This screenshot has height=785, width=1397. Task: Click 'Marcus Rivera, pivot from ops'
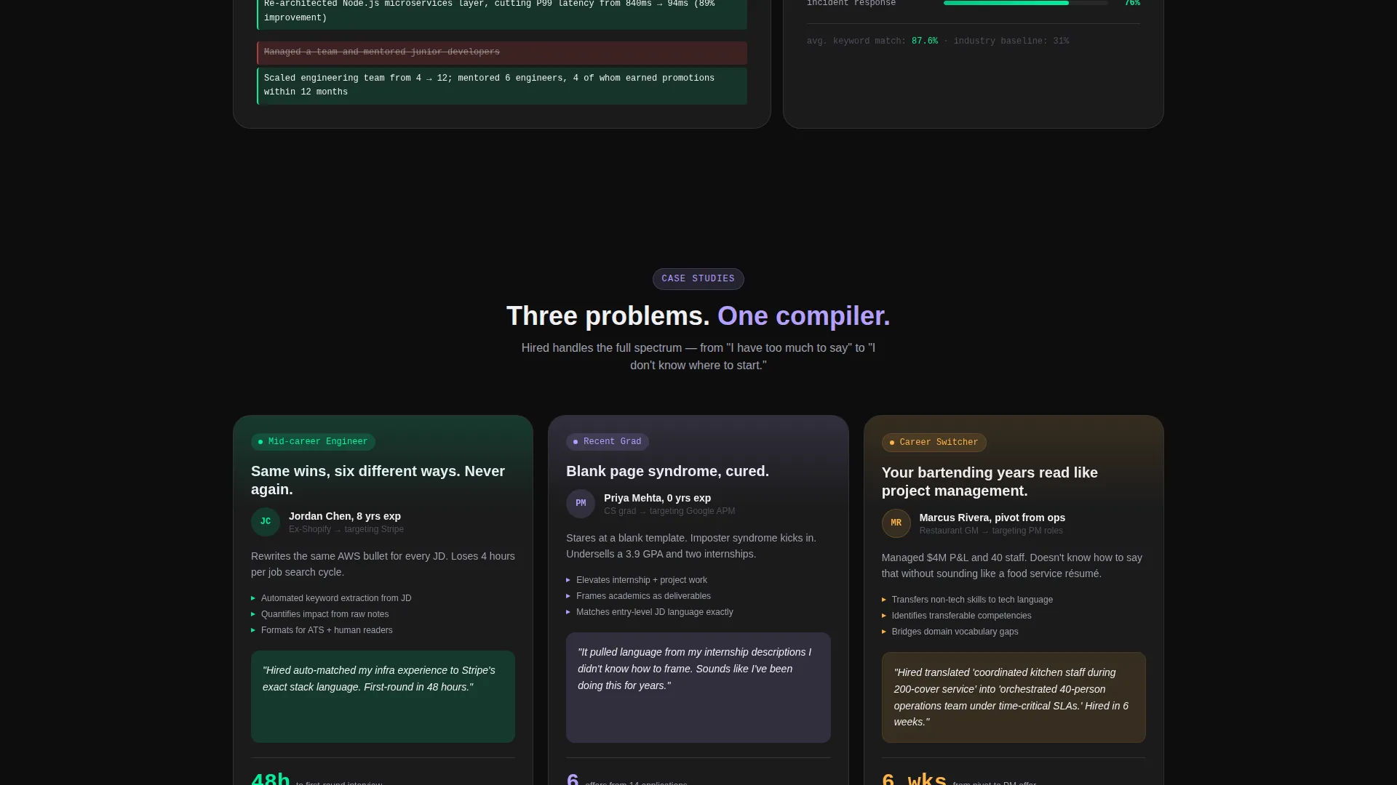[x=992, y=518]
